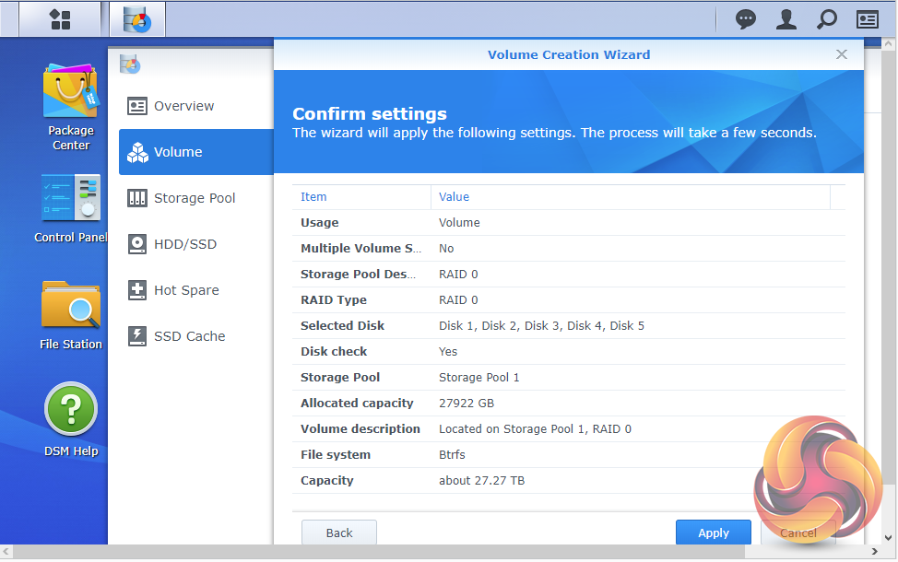
Task: Open the notifications speech bubble icon
Action: tap(746, 19)
